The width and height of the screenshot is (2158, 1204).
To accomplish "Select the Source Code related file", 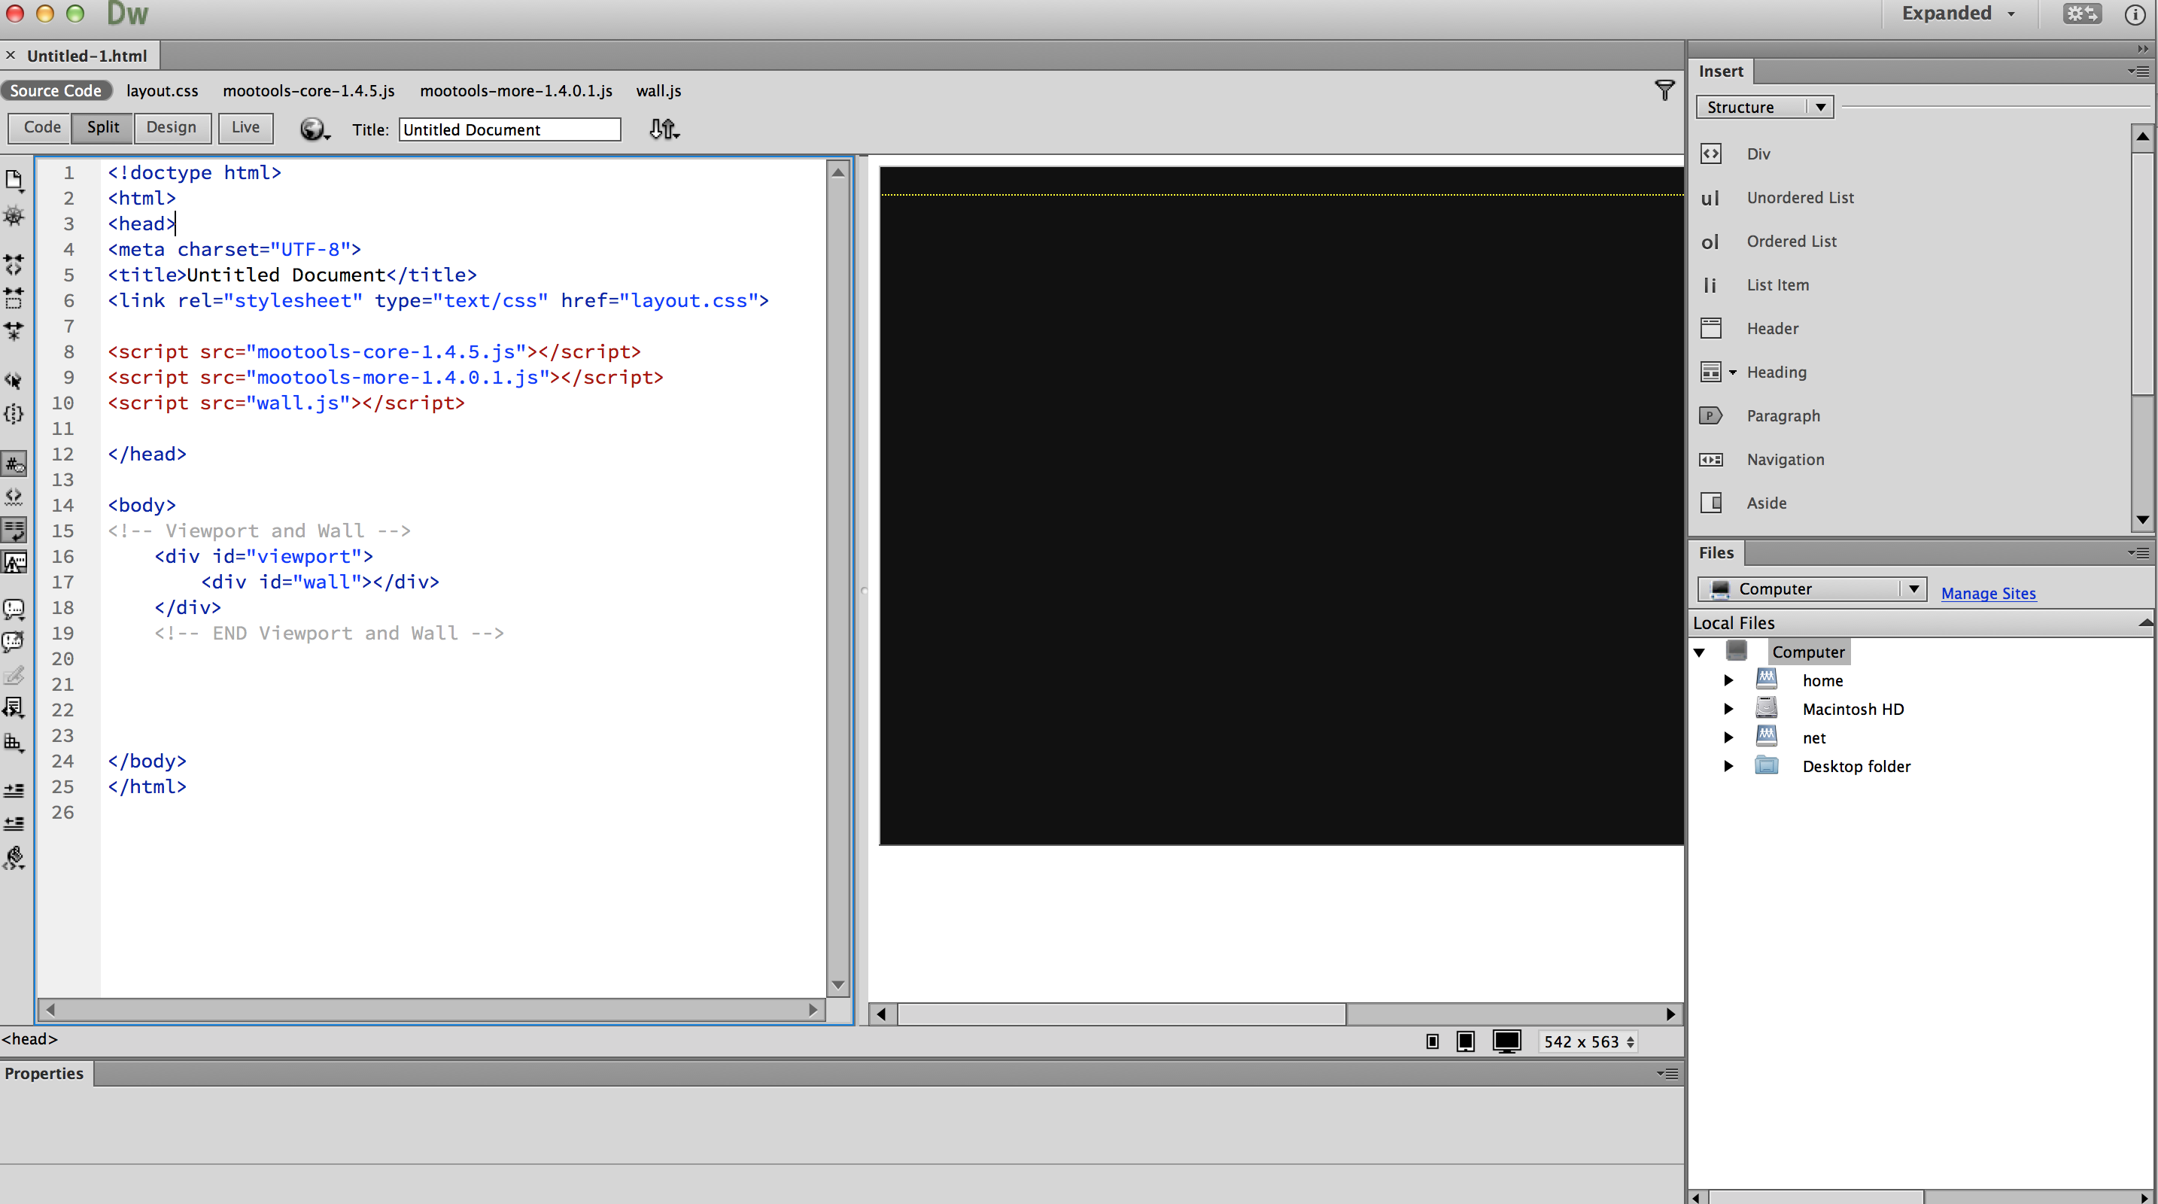I will pos(56,90).
